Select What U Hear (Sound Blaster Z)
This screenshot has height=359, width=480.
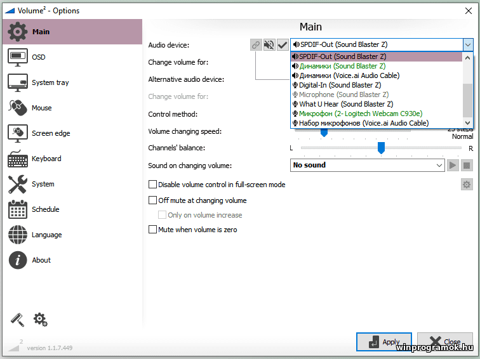[x=346, y=104]
